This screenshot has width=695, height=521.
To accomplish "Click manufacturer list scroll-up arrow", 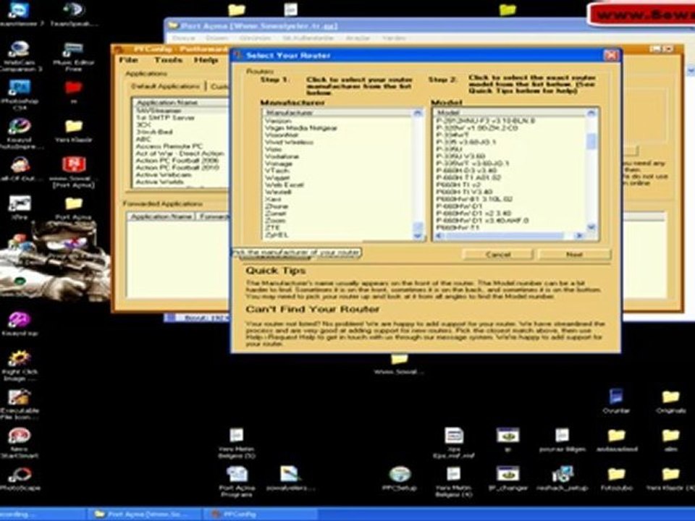I will pyautogui.click(x=418, y=114).
